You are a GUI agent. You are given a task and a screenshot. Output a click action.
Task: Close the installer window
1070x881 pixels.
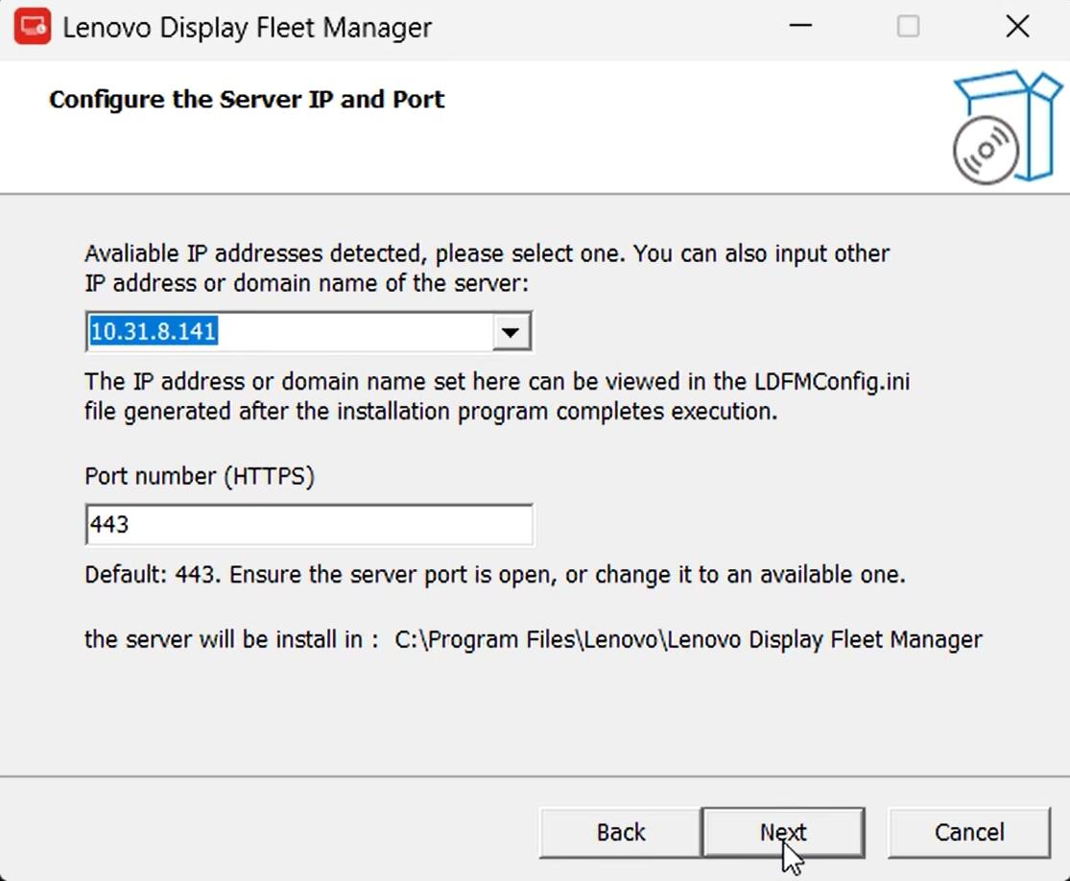coord(1017,27)
